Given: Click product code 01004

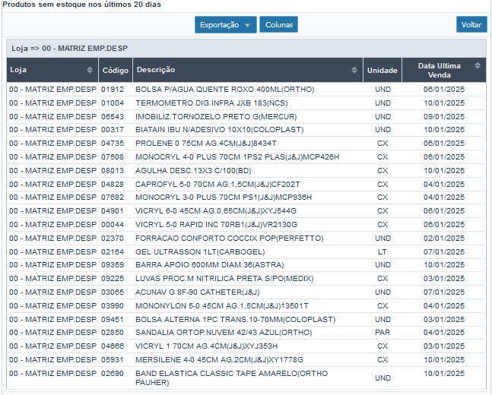Looking at the screenshot, I should point(113,103).
